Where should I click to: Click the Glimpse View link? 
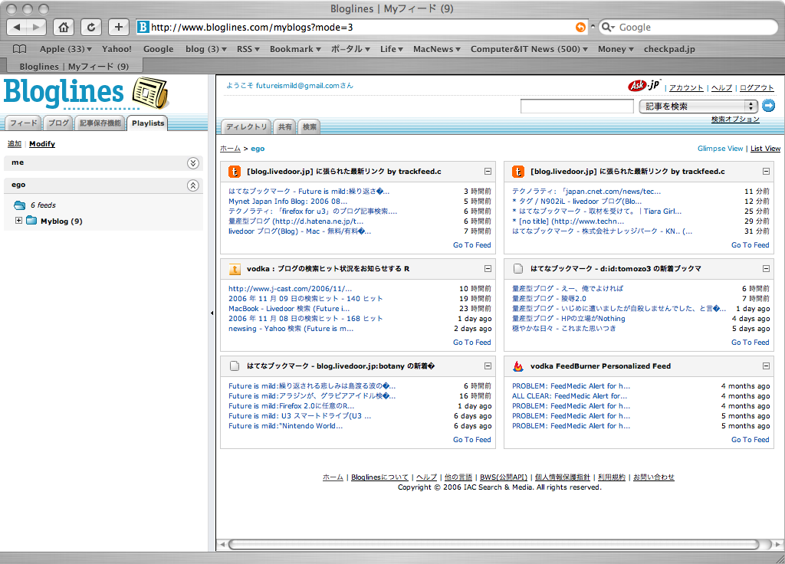[720, 149]
